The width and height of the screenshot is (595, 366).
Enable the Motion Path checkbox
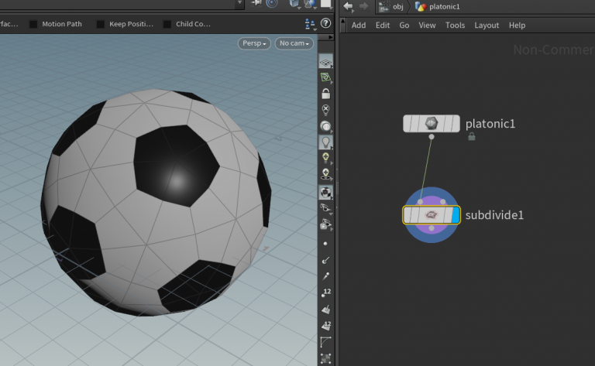point(33,24)
